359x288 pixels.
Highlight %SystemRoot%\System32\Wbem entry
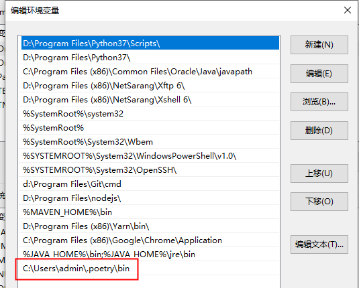tap(149, 142)
